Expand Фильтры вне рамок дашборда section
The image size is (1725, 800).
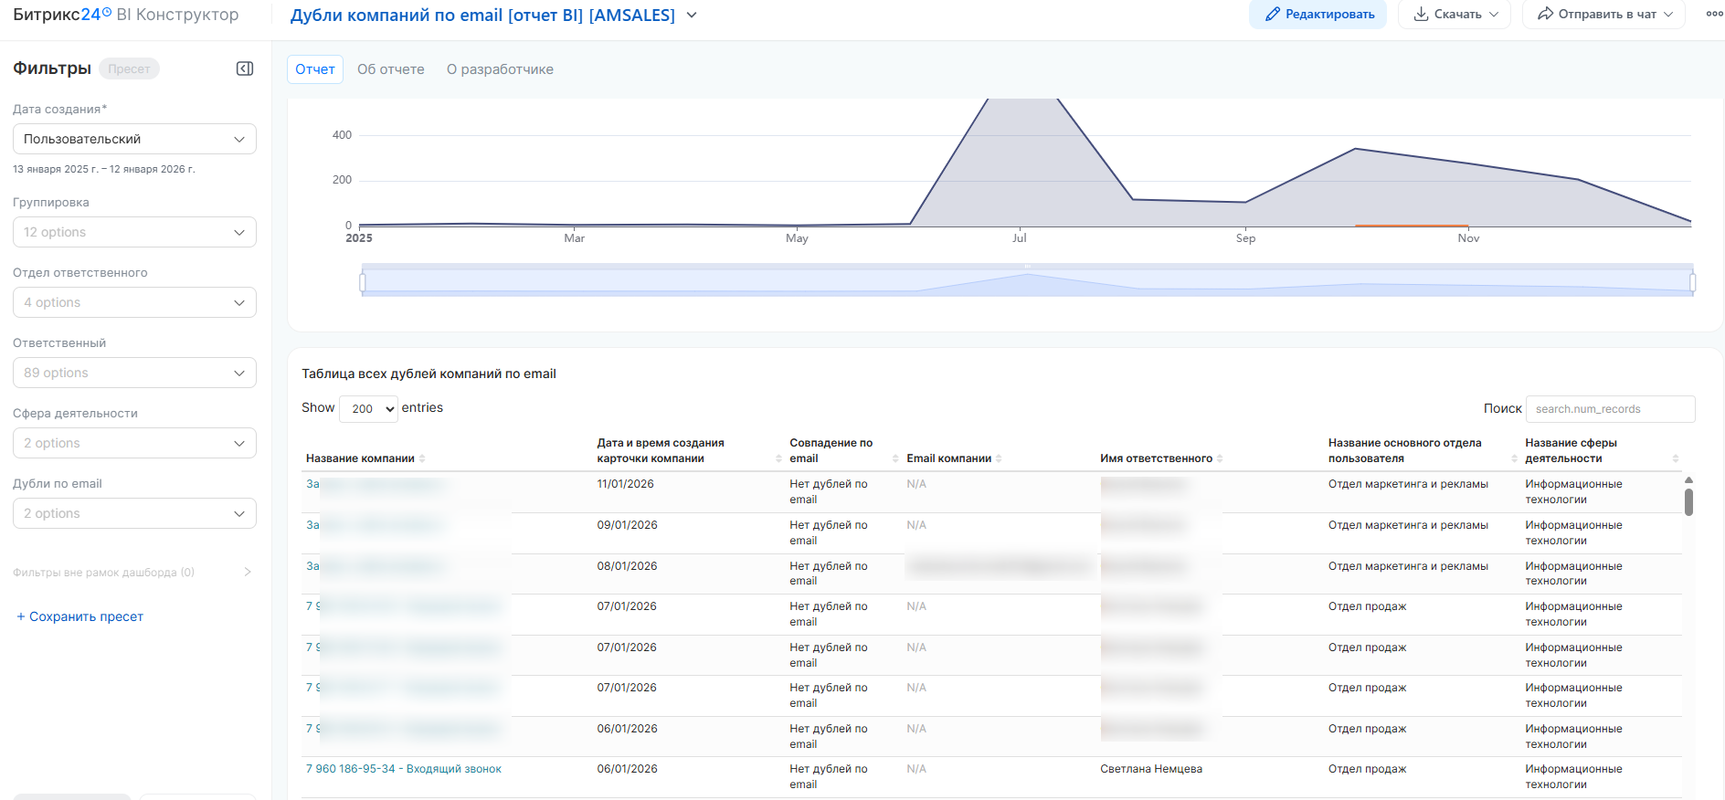247,572
